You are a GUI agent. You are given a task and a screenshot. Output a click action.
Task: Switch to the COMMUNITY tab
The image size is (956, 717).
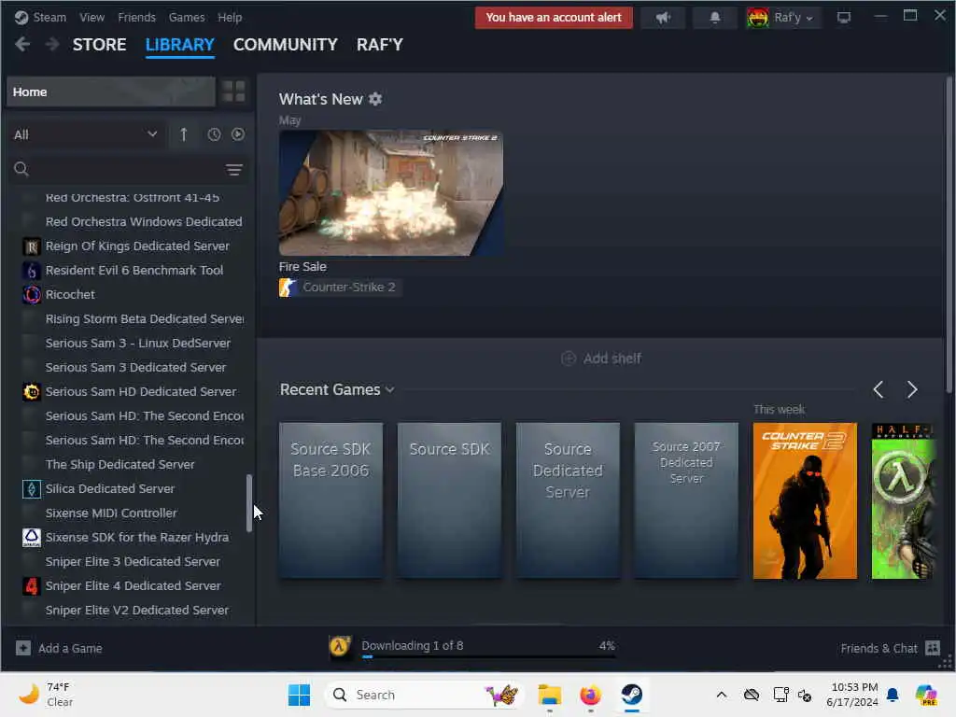click(286, 45)
